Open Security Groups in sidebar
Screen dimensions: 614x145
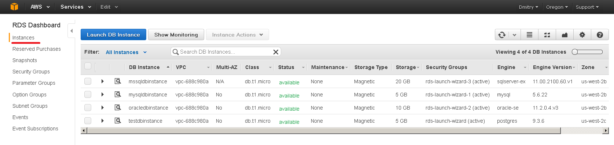tap(31, 72)
